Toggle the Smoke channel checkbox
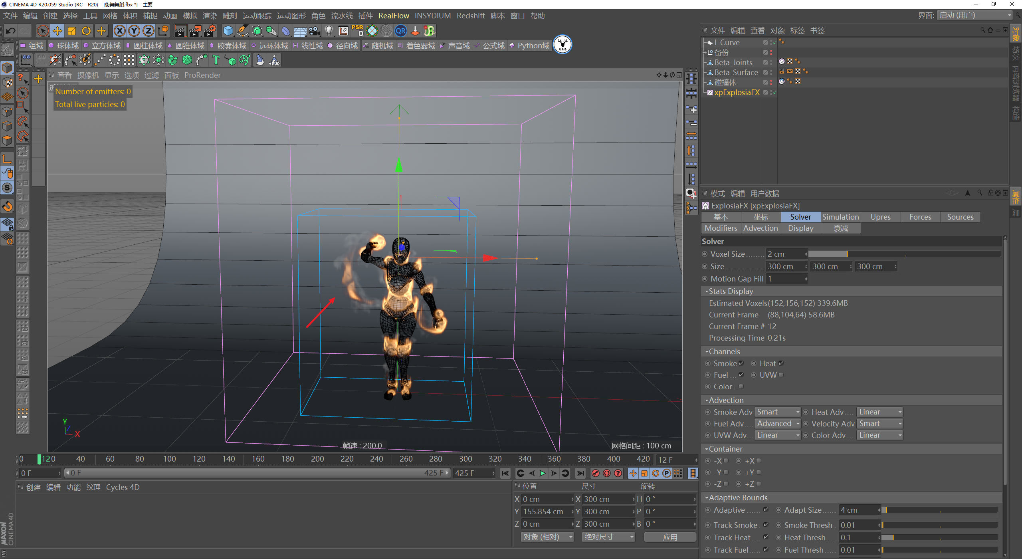The width and height of the screenshot is (1022, 559). coord(741,363)
